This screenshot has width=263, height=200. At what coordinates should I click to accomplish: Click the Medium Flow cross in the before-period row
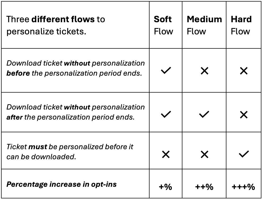point(204,71)
